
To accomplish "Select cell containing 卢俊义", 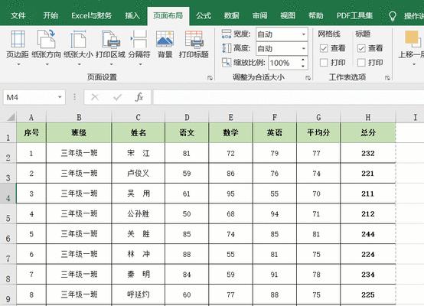I will tap(139, 174).
